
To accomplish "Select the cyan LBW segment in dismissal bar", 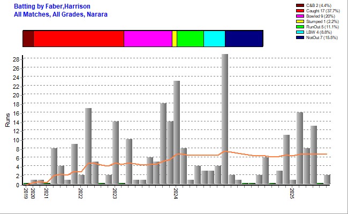I will [214, 39].
